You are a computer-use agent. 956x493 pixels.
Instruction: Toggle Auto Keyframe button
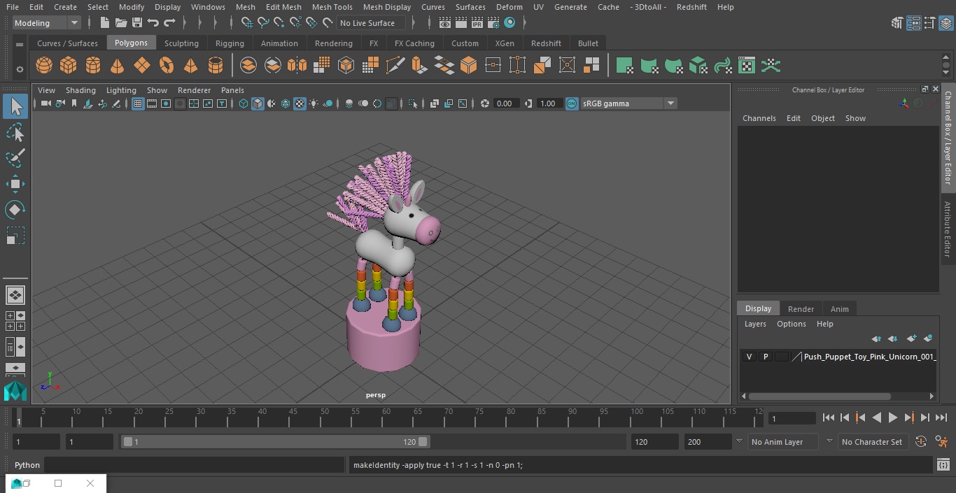tap(921, 442)
